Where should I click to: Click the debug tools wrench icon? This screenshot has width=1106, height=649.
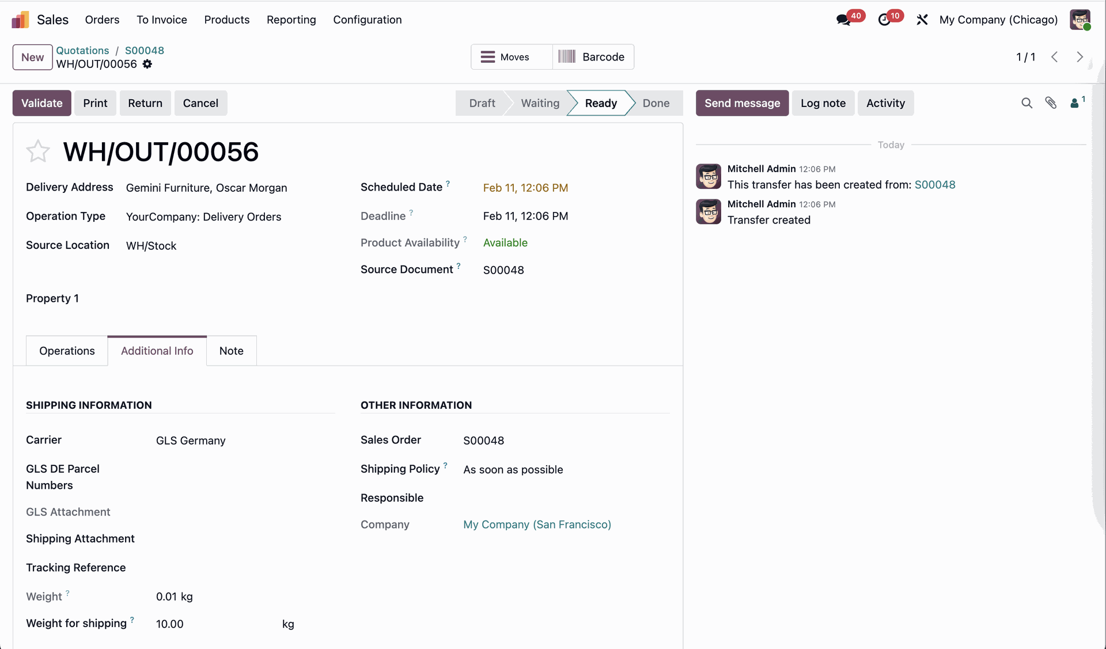[x=922, y=20]
